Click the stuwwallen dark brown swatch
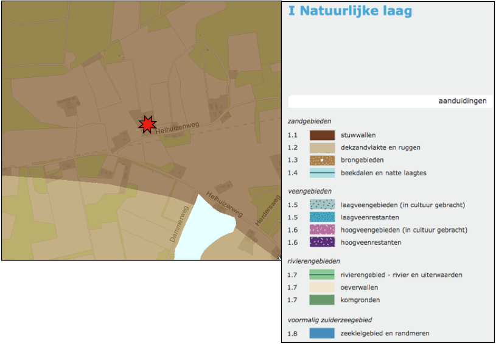This screenshot has width=496, height=344. pos(322,135)
